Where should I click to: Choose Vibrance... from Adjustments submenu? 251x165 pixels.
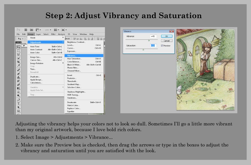(84, 56)
